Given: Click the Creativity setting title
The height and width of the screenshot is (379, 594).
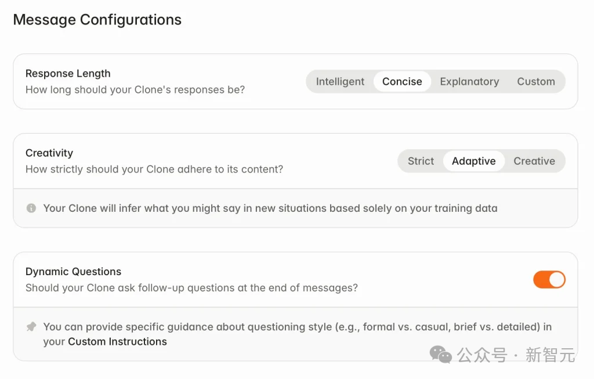Looking at the screenshot, I should (x=49, y=153).
